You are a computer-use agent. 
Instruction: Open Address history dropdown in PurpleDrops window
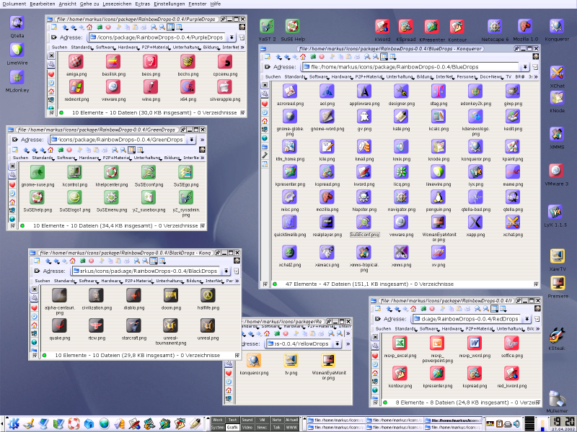232,37
